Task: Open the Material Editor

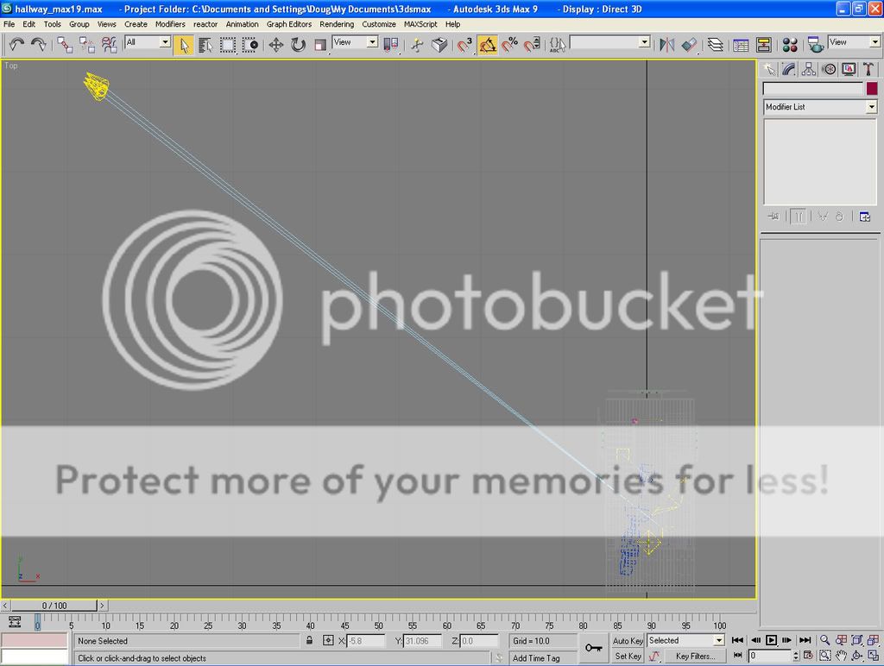Action: tap(790, 44)
